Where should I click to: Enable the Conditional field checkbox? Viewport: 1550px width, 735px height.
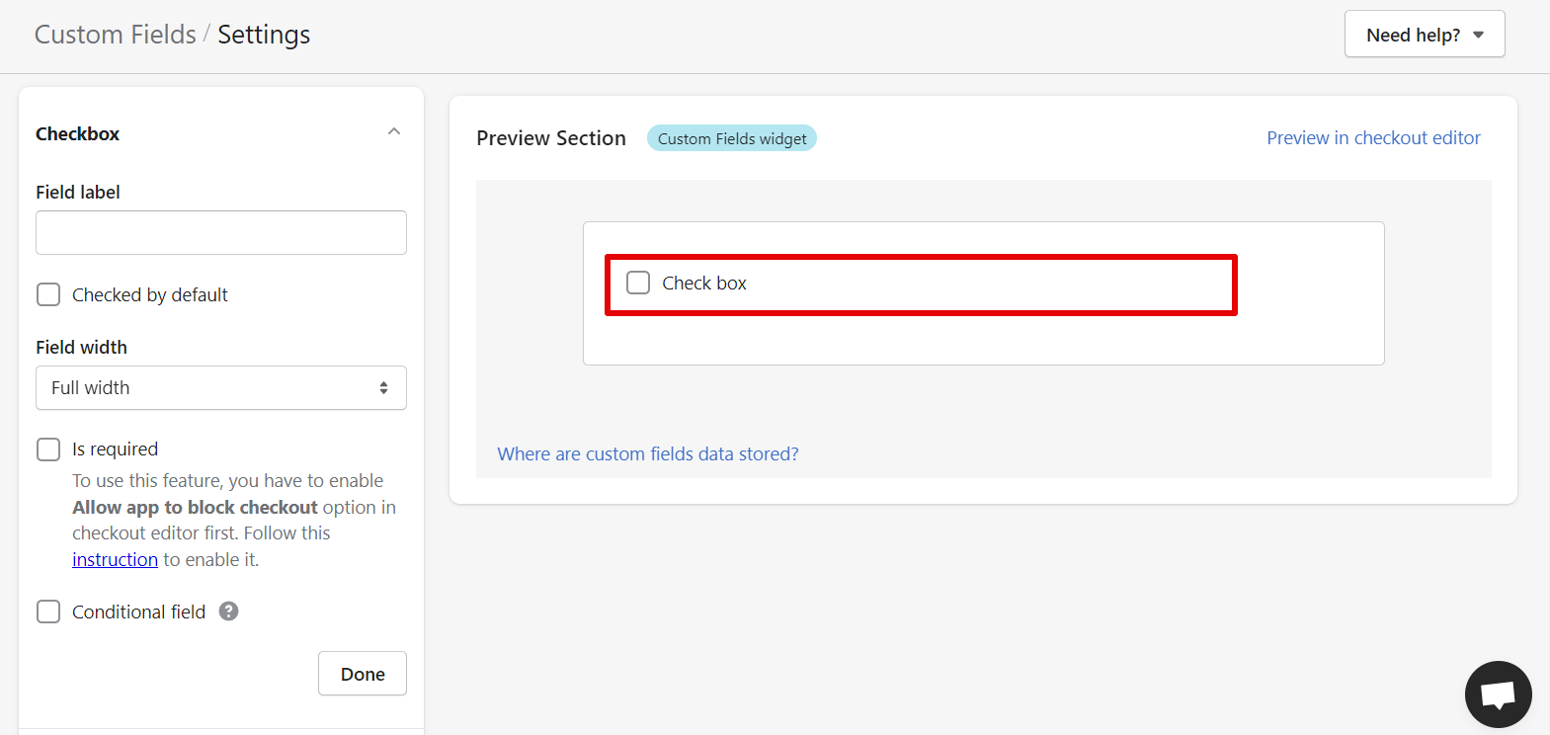coord(48,612)
